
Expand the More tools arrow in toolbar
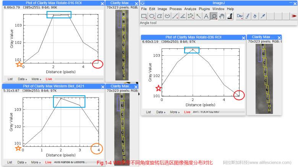pos(294,16)
